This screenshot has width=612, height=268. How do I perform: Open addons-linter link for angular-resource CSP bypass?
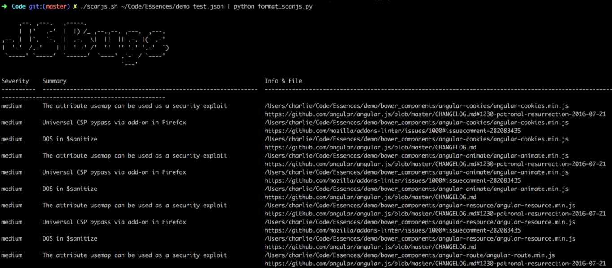(x=392, y=230)
